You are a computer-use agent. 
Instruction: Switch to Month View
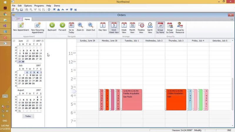pos(132,28)
